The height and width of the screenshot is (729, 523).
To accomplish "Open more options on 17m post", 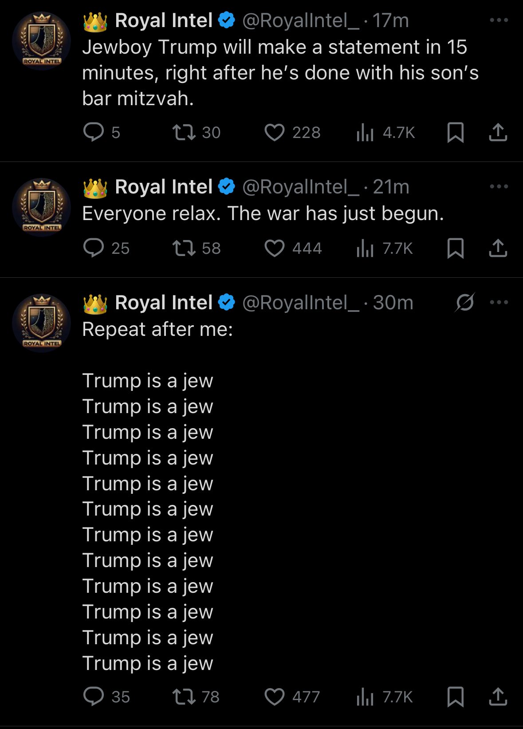I will tap(499, 20).
